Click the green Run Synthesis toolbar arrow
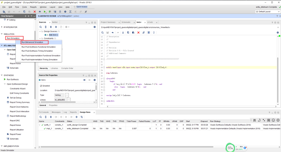This screenshot has width=281, height=152. (x=45, y=12)
